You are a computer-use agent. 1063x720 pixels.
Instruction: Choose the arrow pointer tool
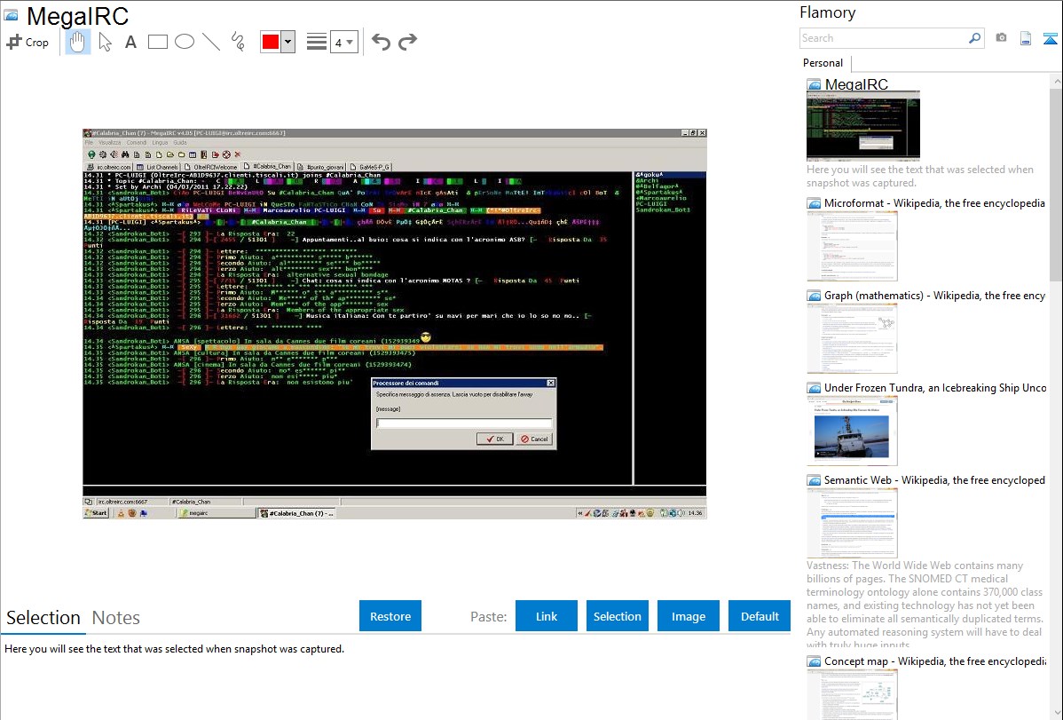[105, 42]
